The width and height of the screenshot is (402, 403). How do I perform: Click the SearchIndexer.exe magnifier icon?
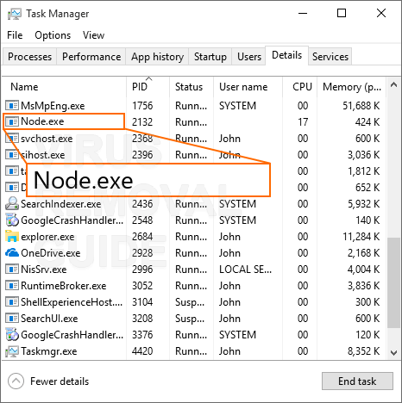coord(12,204)
